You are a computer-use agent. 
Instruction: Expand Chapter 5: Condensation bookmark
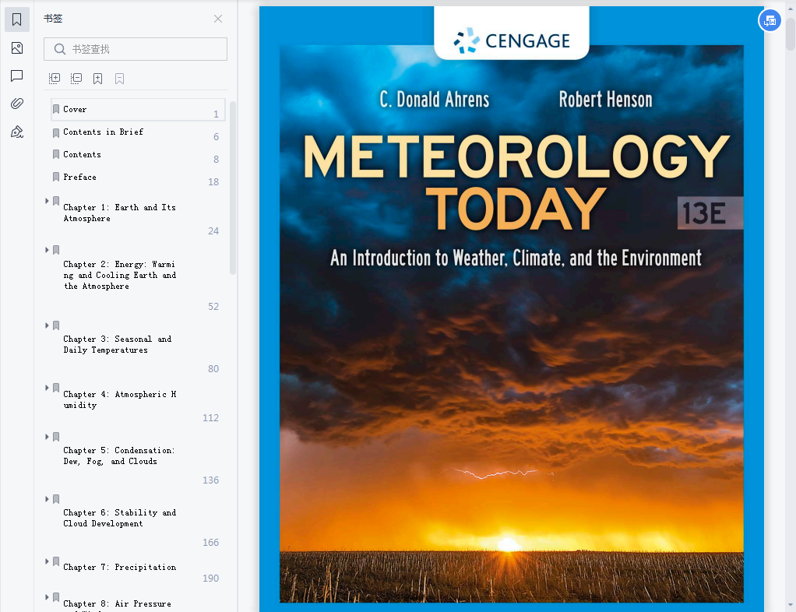(x=47, y=437)
